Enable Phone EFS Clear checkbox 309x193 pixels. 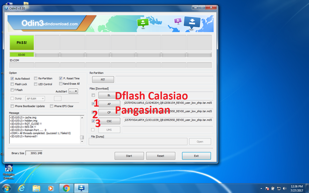pyautogui.click(x=52, y=106)
